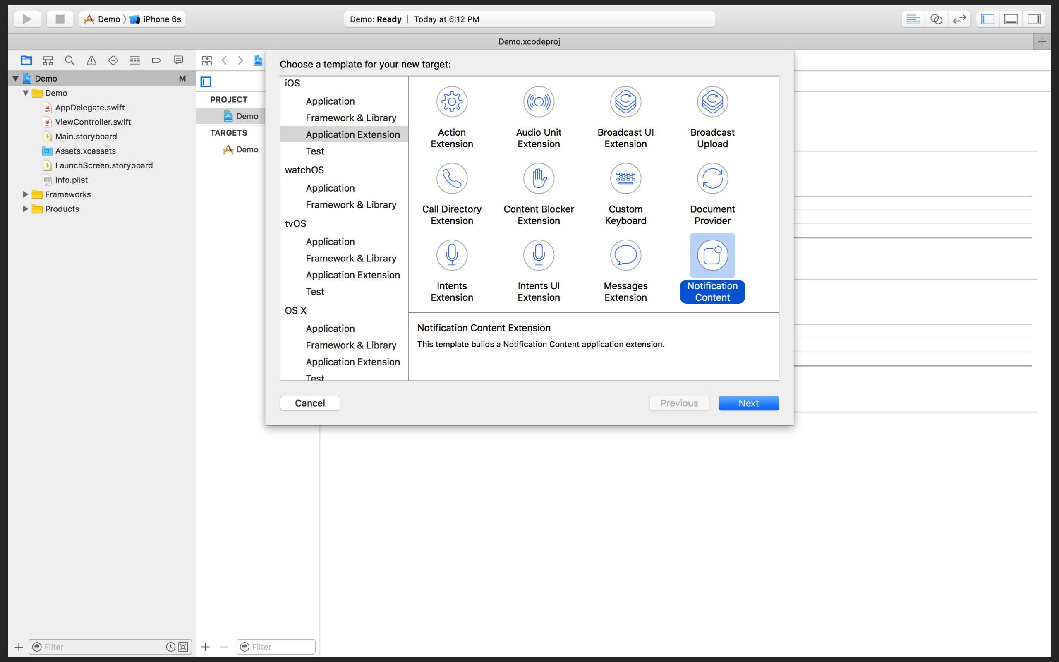The width and height of the screenshot is (1059, 662).
Task: Toggle the Debug area visibility
Action: [x=1011, y=19]
